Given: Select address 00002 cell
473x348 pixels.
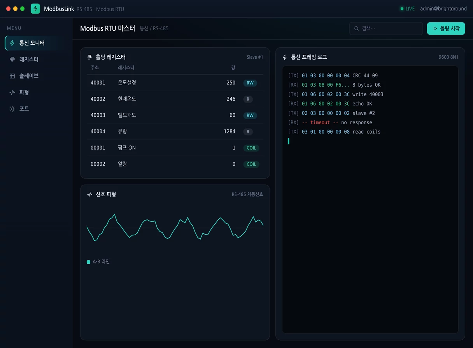Looking at the screenshot, I should (98, 164).
